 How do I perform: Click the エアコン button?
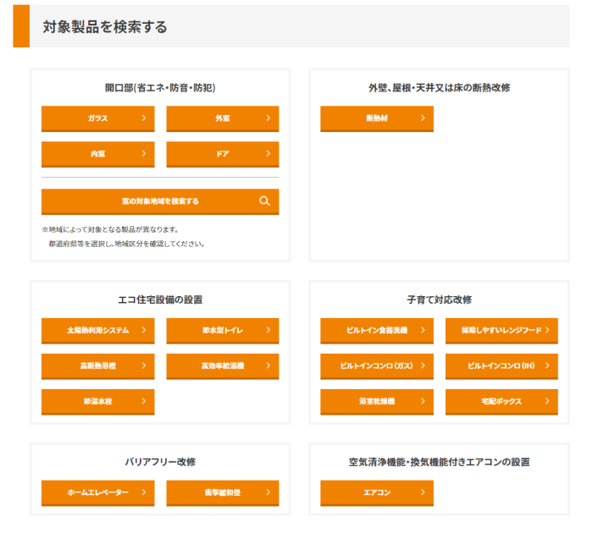(x=376, y=492)
